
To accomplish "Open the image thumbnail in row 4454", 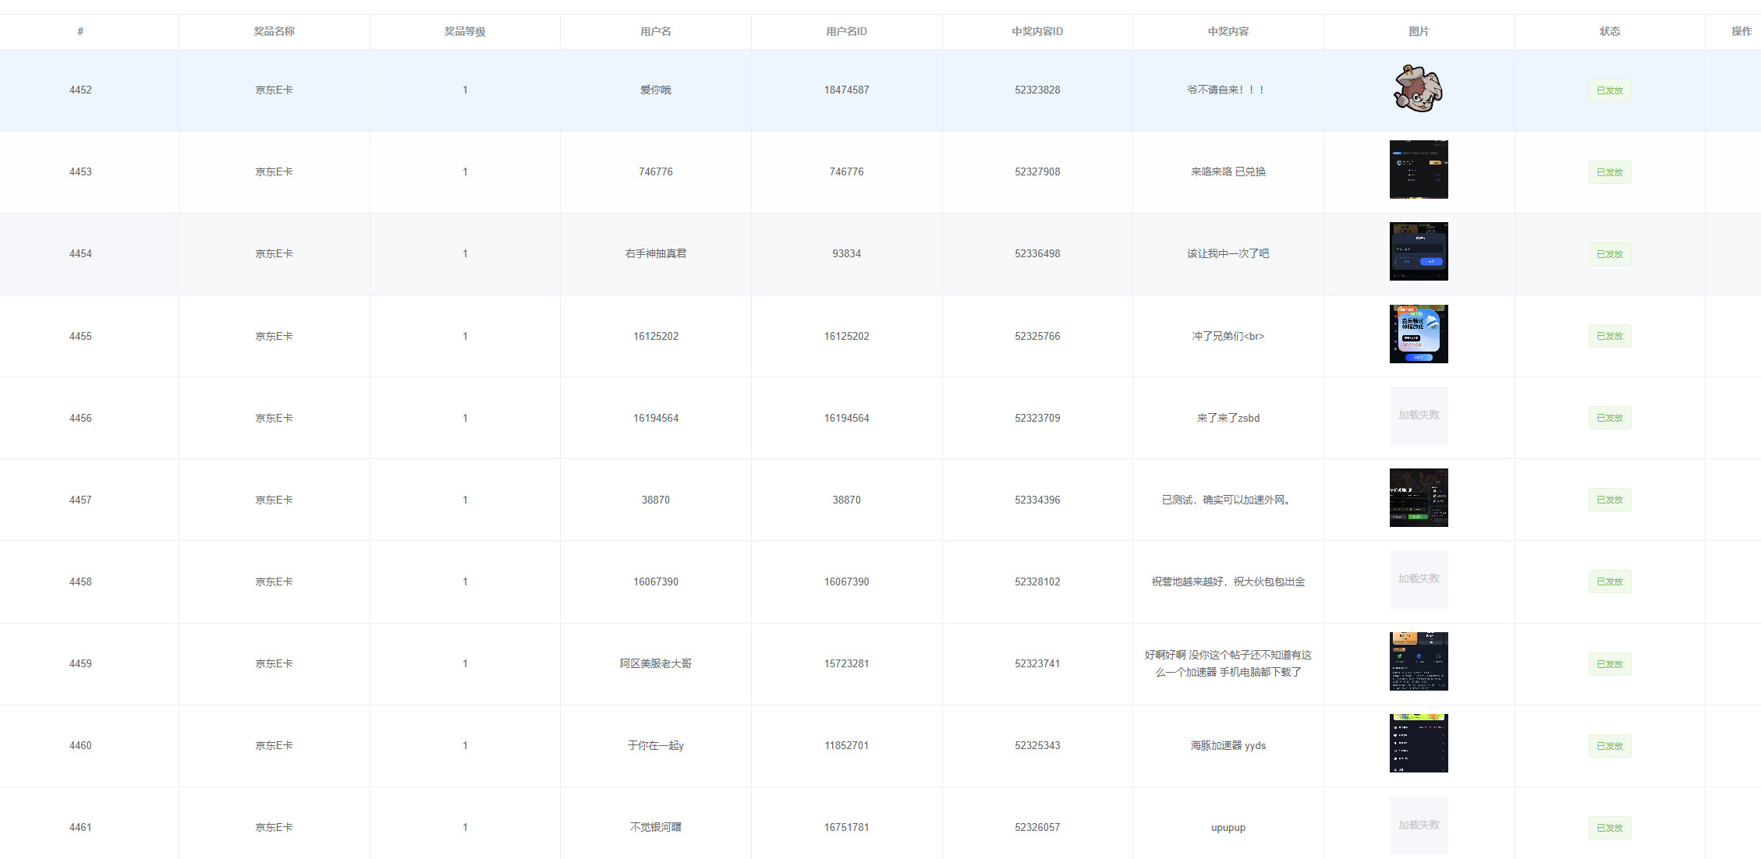I will pyautogui.click(x=1419, y=252).
